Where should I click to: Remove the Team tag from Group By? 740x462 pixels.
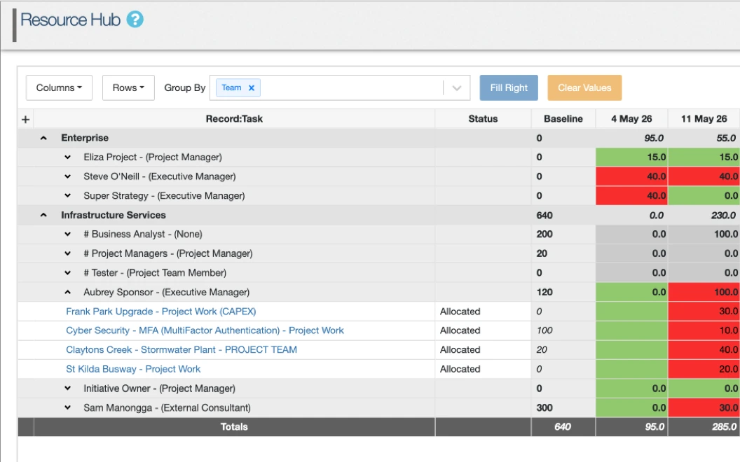252,87
